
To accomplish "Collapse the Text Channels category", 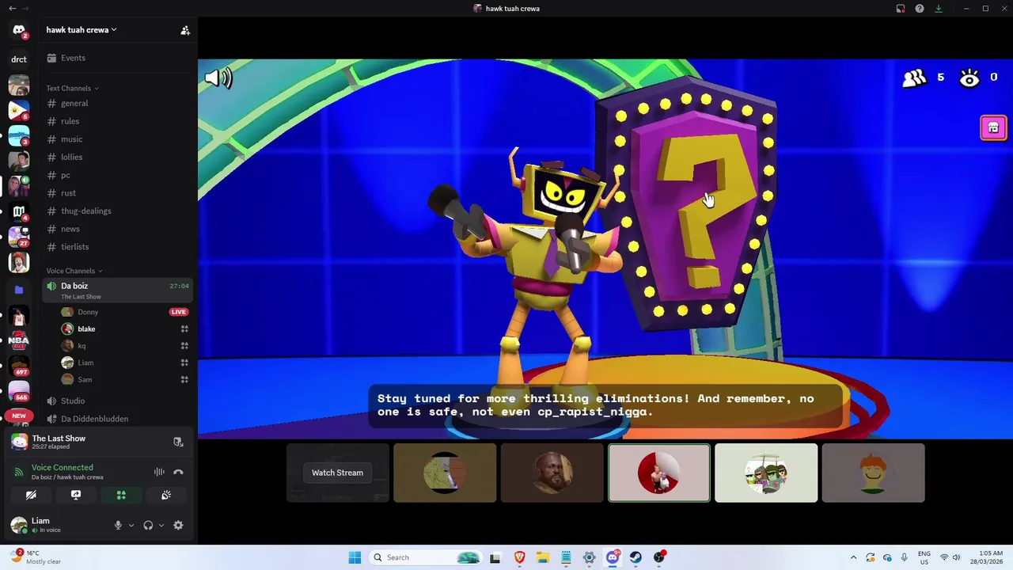I will click(72, 88).
